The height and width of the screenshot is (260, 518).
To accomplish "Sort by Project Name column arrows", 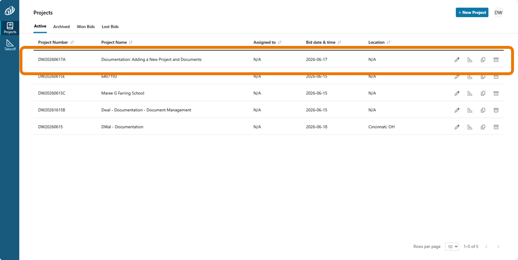I will 131,42.
